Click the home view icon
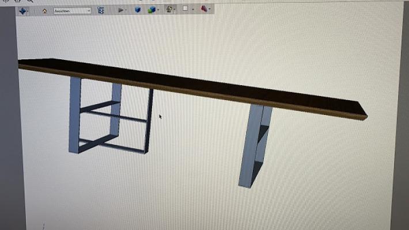 click(44, 10)
